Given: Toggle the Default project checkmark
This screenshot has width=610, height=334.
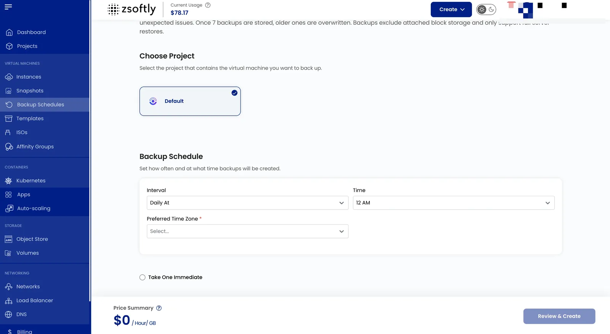Looking at the screenshot, I should [234, 93].
